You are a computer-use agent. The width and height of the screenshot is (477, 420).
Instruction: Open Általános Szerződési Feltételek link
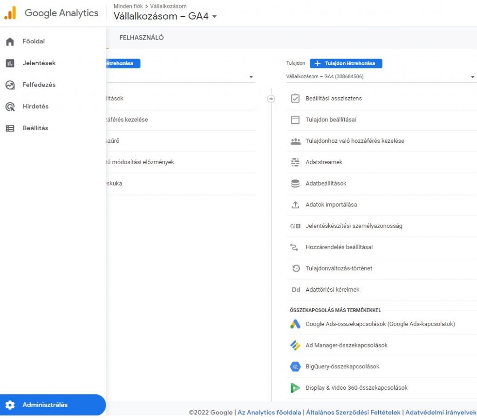click(353, 413)
